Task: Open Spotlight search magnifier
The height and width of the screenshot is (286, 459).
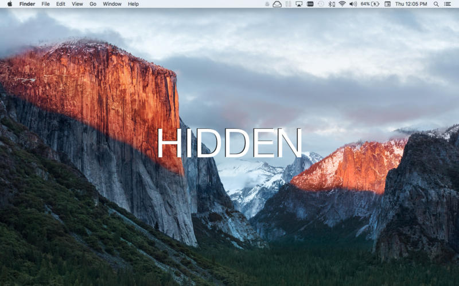Action: 436,4
